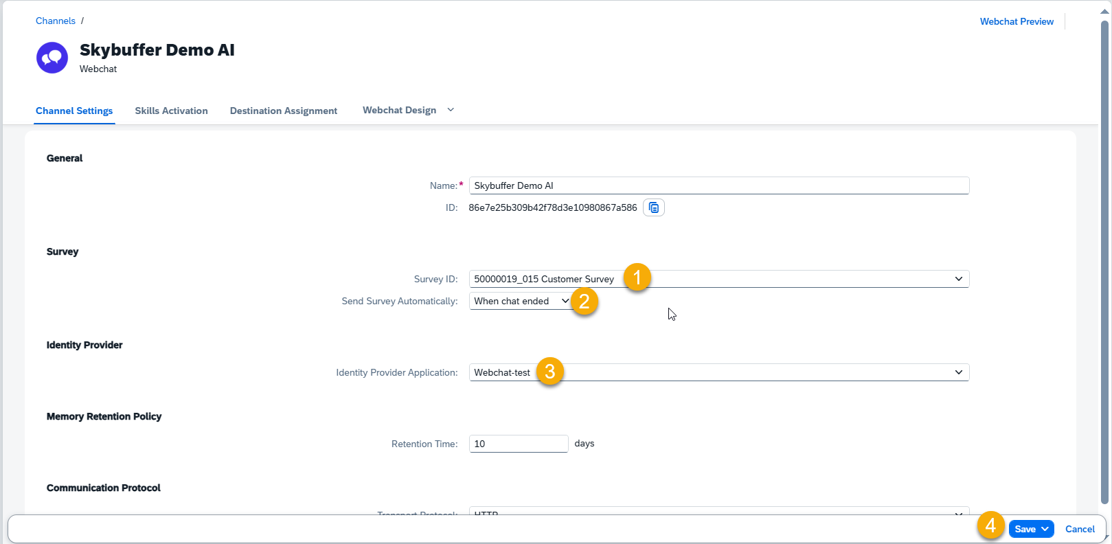The width and height of the screenshot is (1112, 544).
Task: Open the Webchat Design tab
Action: click(x=399, y=110)
